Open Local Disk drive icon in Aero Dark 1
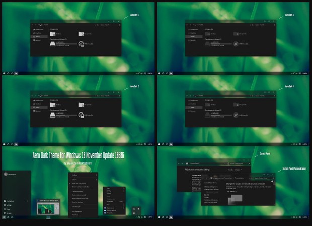This screenshot has height=226, width=312. (52, 44)
